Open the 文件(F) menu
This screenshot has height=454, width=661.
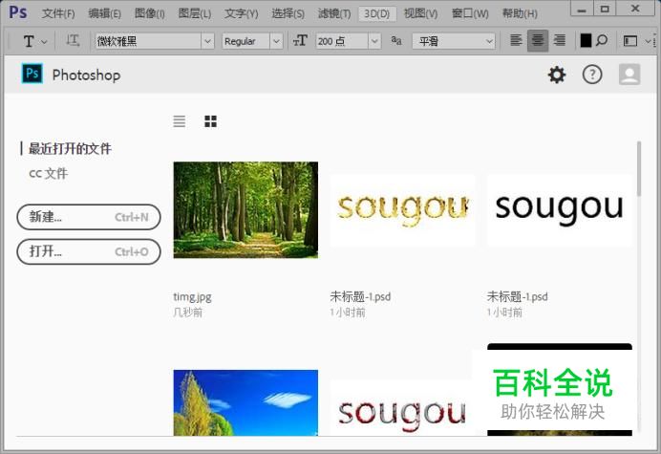[x=58, y=13]
